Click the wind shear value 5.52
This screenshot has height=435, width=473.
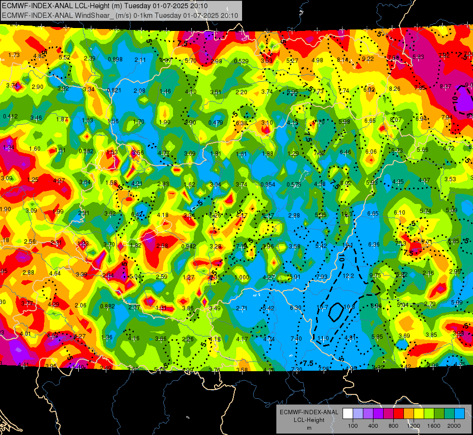pos(65,58)
